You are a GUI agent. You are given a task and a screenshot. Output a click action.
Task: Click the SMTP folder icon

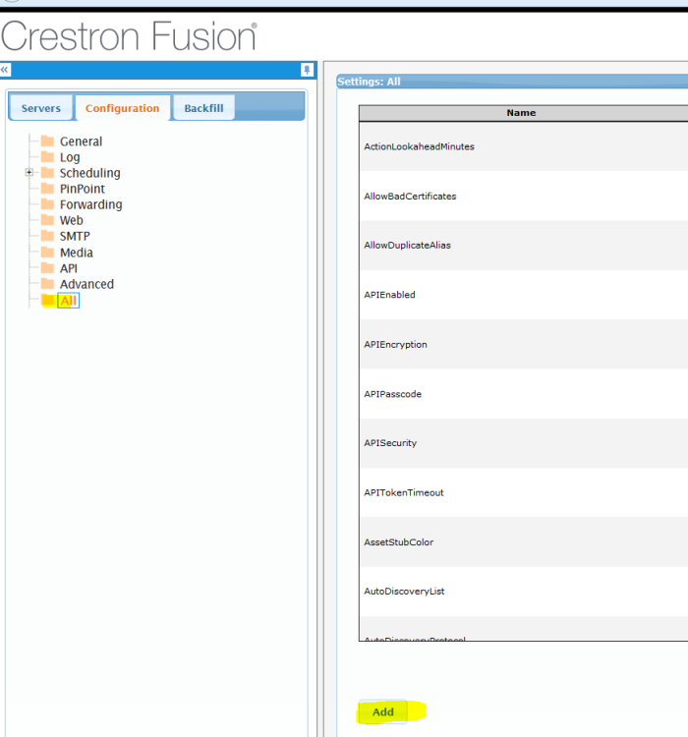click(x=47, y=236)
